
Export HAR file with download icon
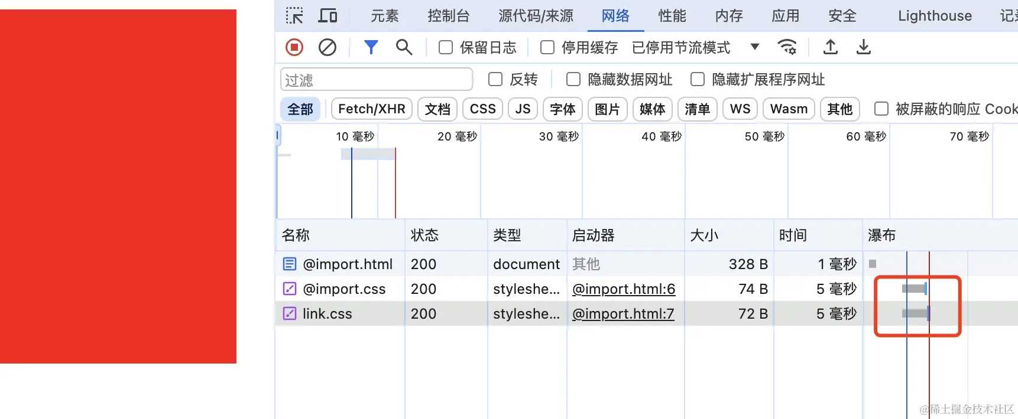point(864,47)
